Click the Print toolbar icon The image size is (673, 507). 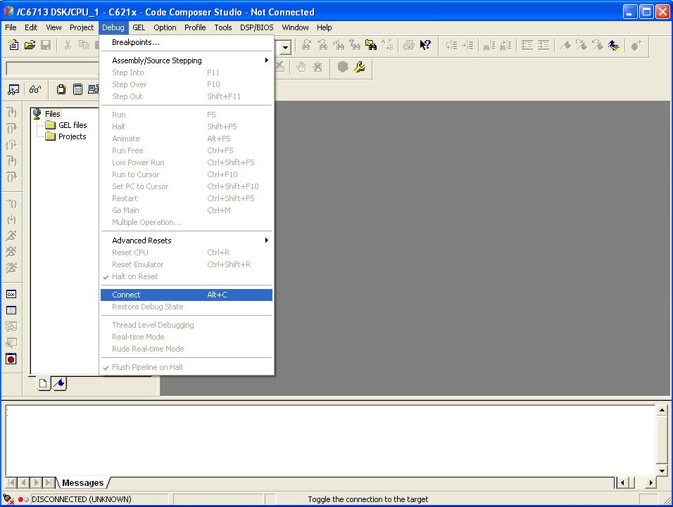coord(409,44)
